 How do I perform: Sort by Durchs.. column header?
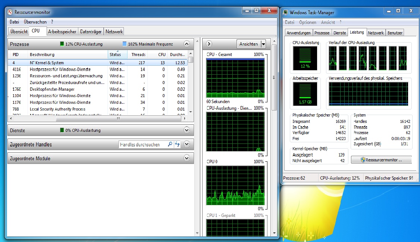click(x=177, y=55)
